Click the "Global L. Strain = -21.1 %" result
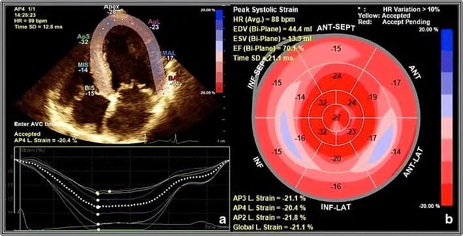Screen dimensions: 463x236 click(x=273, y=227)
